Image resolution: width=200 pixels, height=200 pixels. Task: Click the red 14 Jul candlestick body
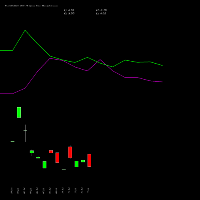click(70, 152)
